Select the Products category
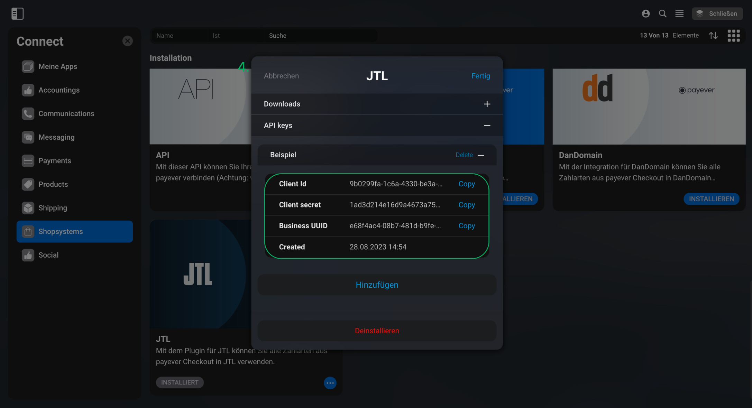This screenshot has height=408, width=752. click(x=75, y=184)
